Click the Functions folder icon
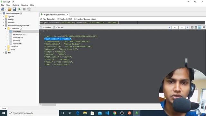The width and height of the screenshot is (206, 116). click(x=9, y=46)
